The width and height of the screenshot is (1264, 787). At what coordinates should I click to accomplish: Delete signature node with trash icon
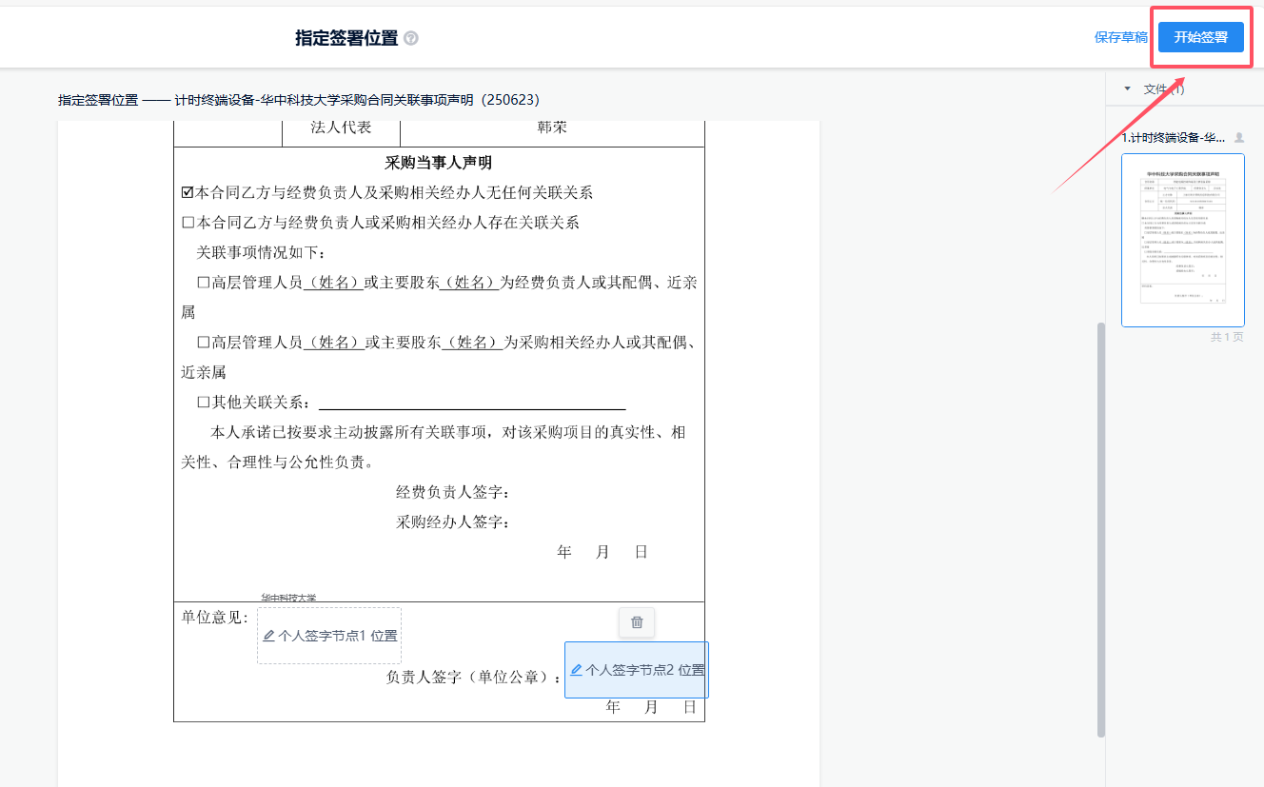pyautogui.click(x=637, y=622)
